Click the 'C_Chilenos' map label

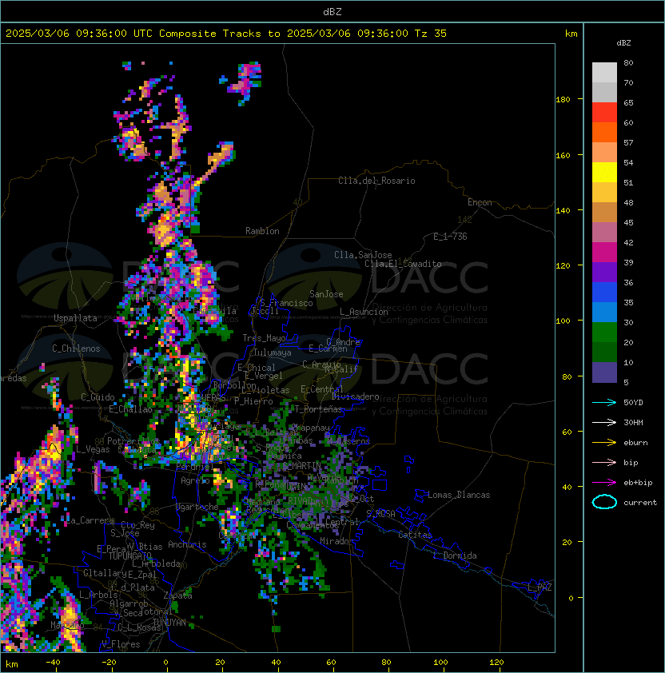click(x=76, y=348)
